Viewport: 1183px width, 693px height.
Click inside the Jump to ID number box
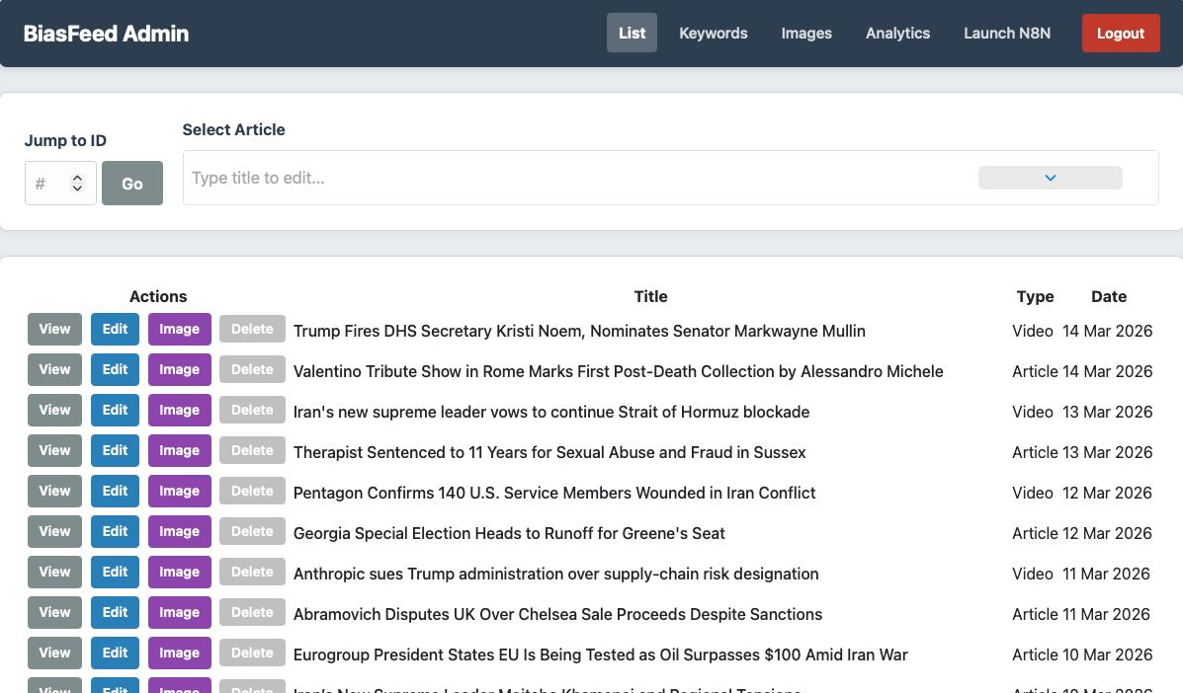coord(47,183)
